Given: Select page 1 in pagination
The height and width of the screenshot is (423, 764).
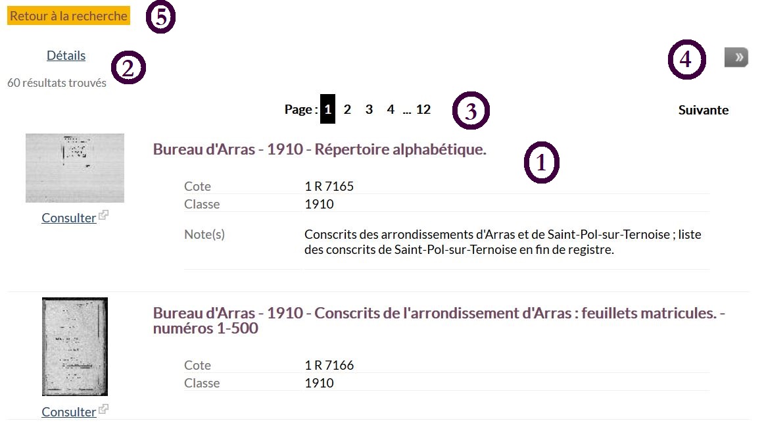Looking at the screenshot, I should (327, 110).
